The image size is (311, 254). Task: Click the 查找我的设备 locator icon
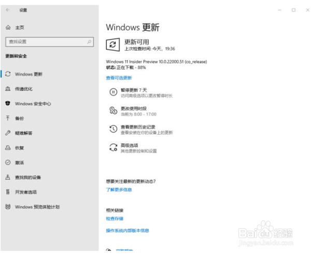point(8,177)
